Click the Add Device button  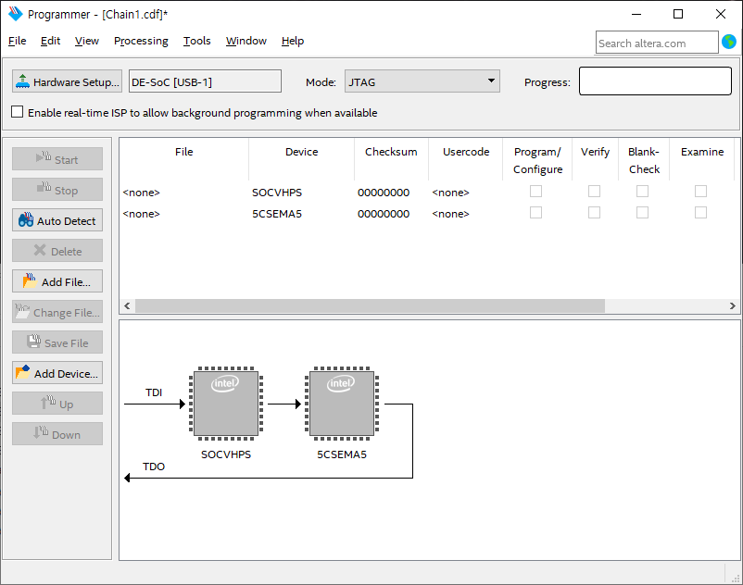[57, 373]
